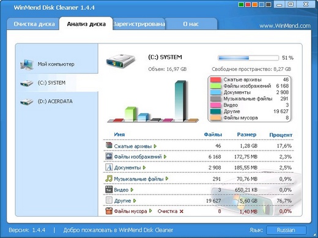Open the Зарегистрирована tab

pos(139,24)
